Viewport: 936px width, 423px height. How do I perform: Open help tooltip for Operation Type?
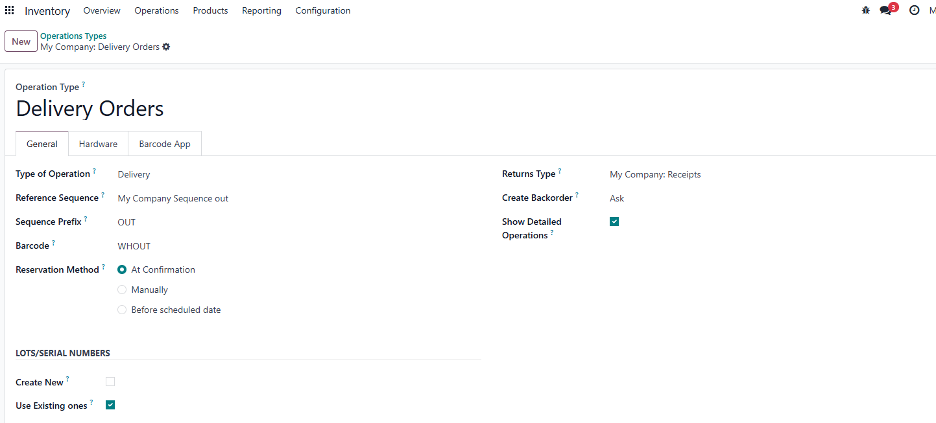coord(83,84)
